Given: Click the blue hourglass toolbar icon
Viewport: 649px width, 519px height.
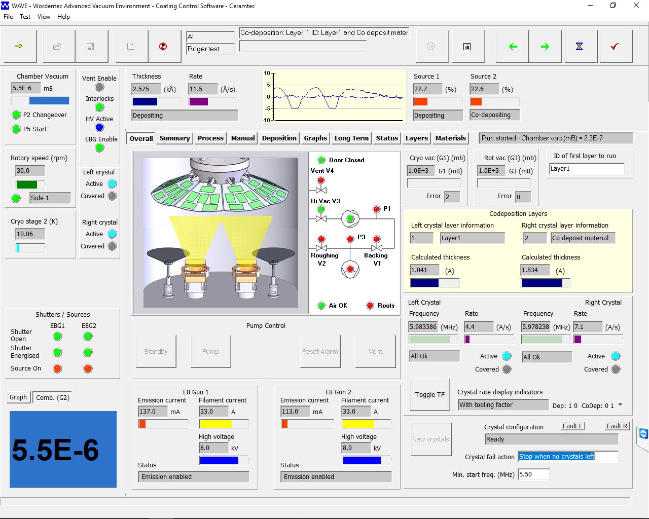Looking at the screenshot, I should click(x=579, y=46).
